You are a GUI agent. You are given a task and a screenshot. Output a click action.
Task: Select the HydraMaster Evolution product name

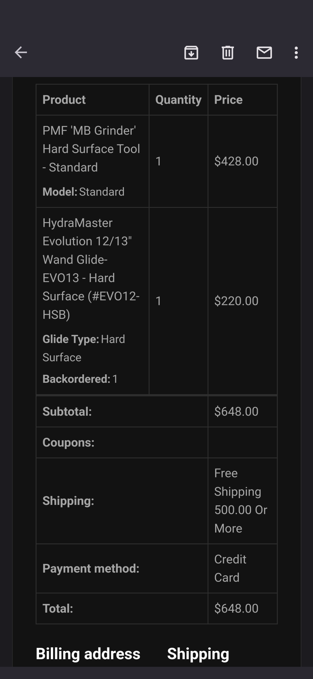click(x=91, y=268)
